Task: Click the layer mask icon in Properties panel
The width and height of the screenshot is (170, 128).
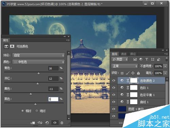Action: (12, 46)
